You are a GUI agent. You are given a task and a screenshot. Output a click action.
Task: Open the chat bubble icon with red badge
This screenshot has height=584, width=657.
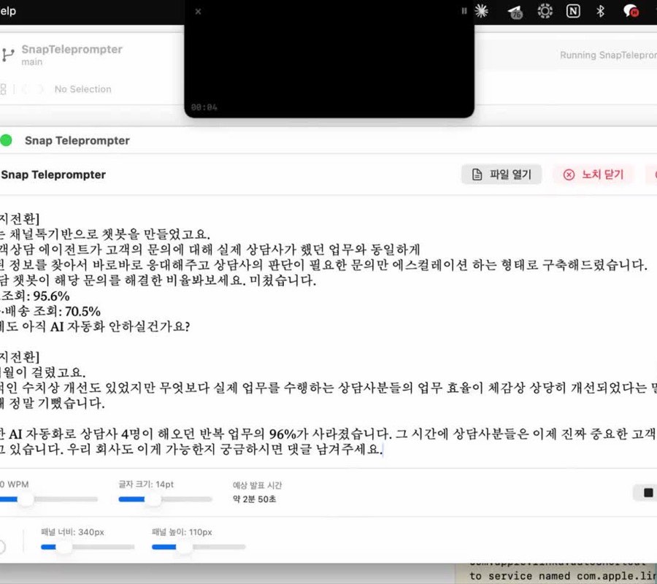click(631, 11)
